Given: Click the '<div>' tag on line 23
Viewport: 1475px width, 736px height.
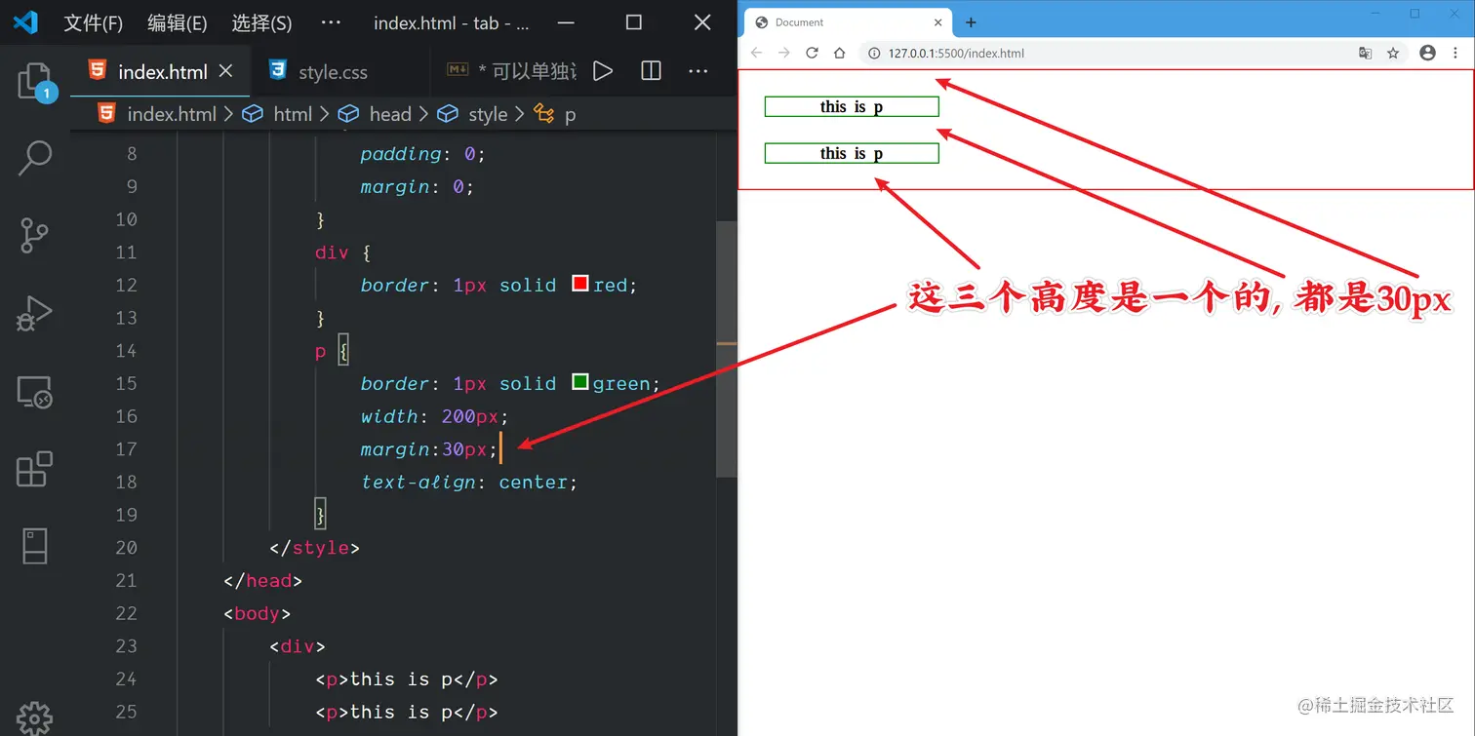Looking at the screenshot, I should point(298,645).
